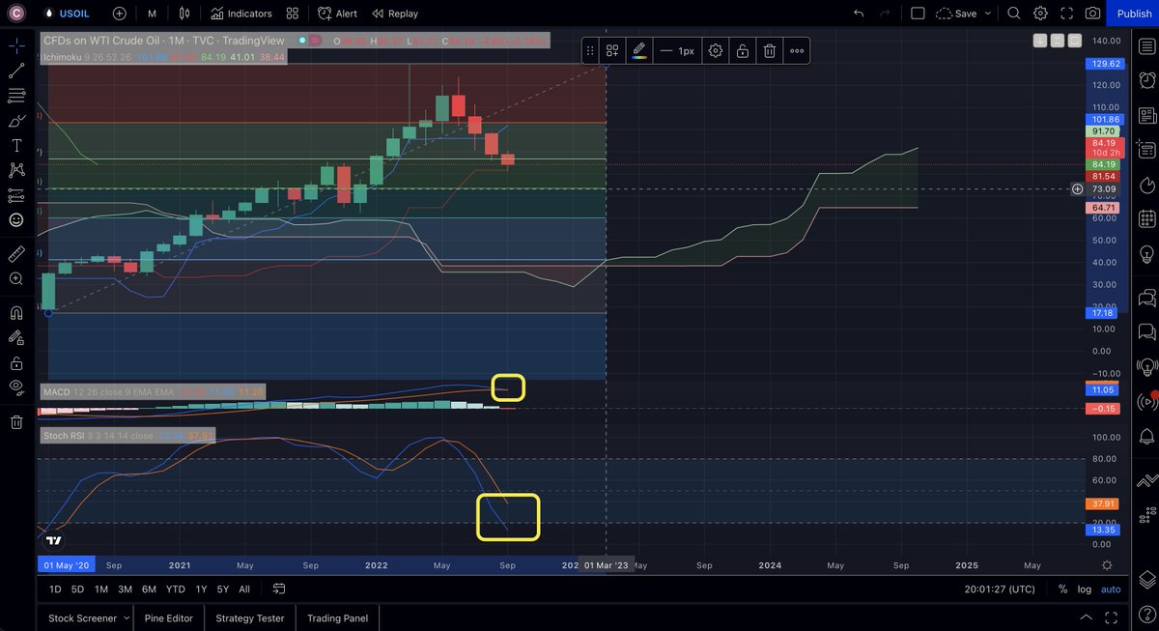Open the Pine Editor tab
Image resolution: width=1159 pixels, height=631 pixels.
170,618
